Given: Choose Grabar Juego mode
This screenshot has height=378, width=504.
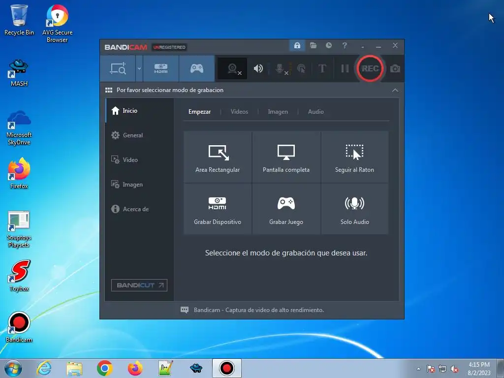Looking at the screenshot, I should (286, 209).
